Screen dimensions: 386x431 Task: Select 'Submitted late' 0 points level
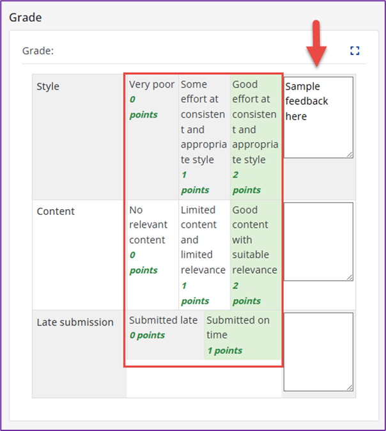coord(164,327)
